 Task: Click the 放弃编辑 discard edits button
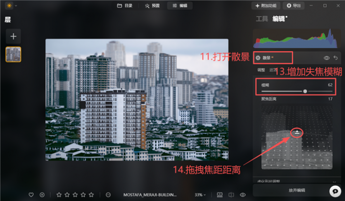coord(297,190)
